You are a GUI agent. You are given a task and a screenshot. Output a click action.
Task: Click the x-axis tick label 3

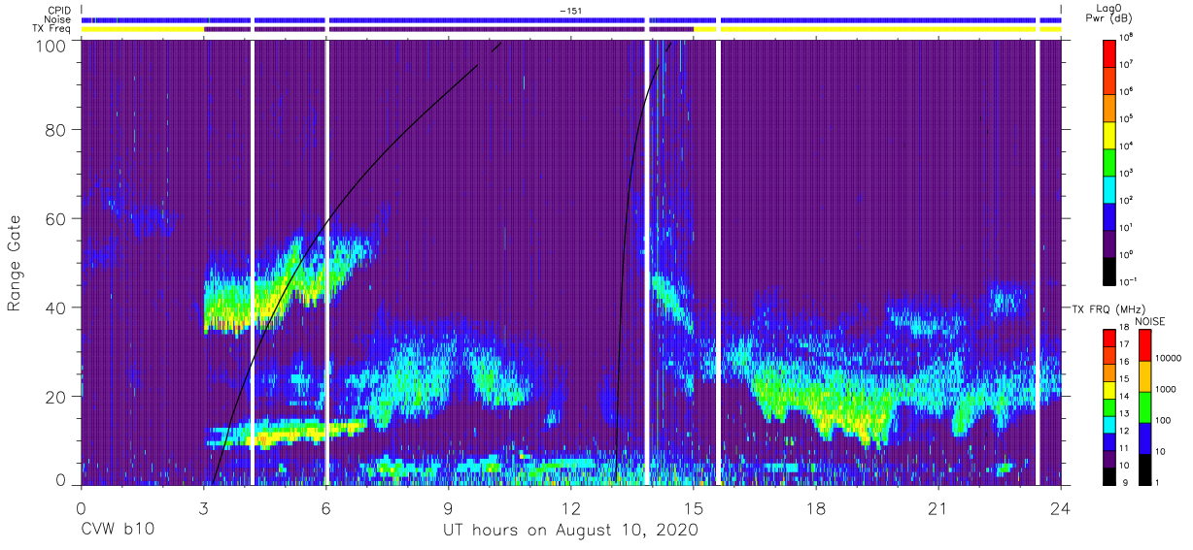coord(203,507)
